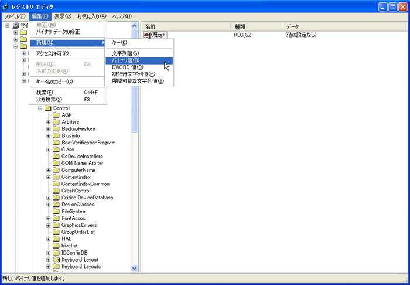Open the お気に入り(A) menu
This screenshot has height=285, width=410.
(92, 16)
